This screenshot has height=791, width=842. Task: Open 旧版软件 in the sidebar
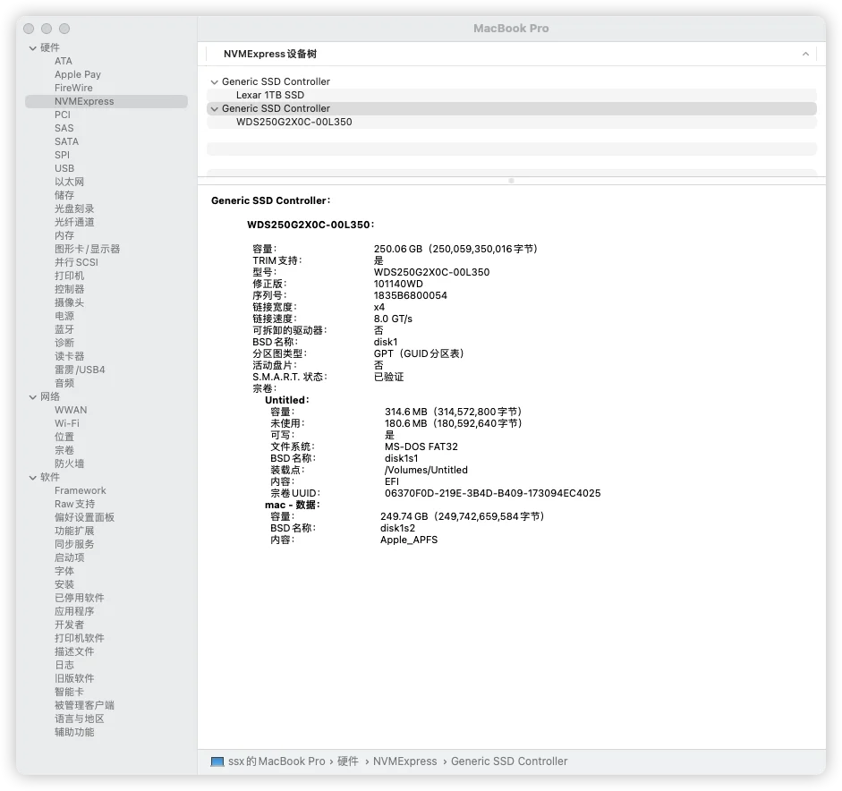(x=74, y=679)
